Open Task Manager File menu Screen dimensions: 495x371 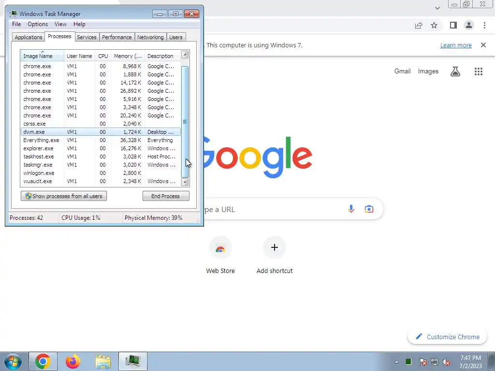(16, 24)
